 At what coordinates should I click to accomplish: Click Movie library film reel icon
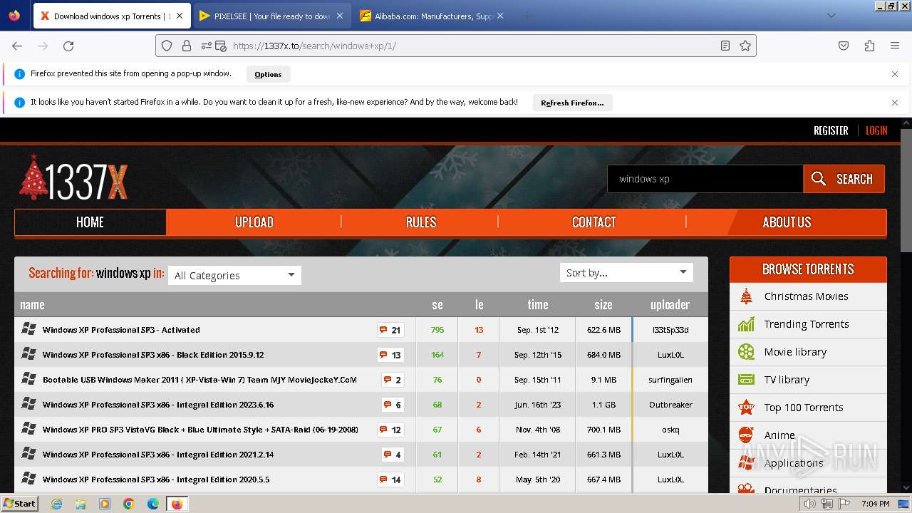746,352
